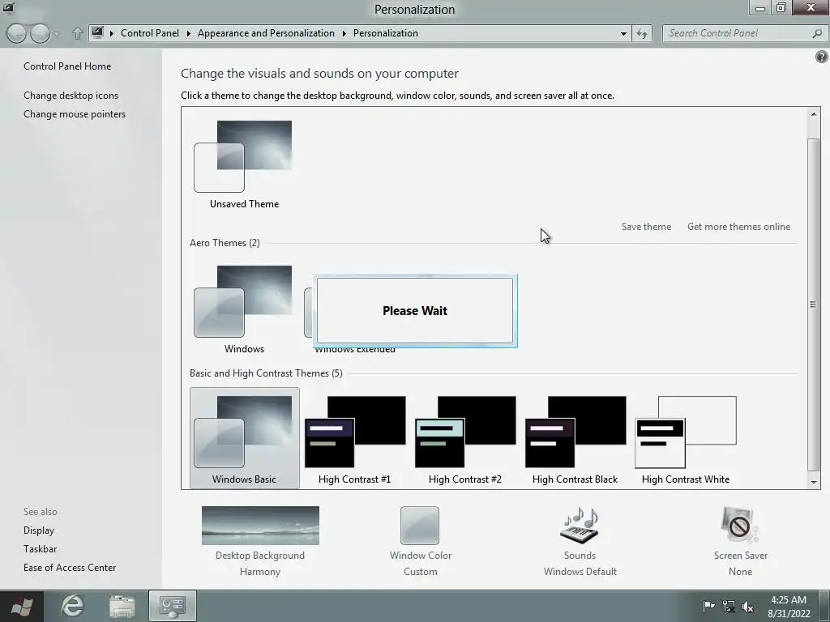
Task: Open Ease of Access Center link
Action: click(70, 567)
